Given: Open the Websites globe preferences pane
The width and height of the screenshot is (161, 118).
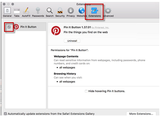Looking at the screenshot, I should [82, 12].
